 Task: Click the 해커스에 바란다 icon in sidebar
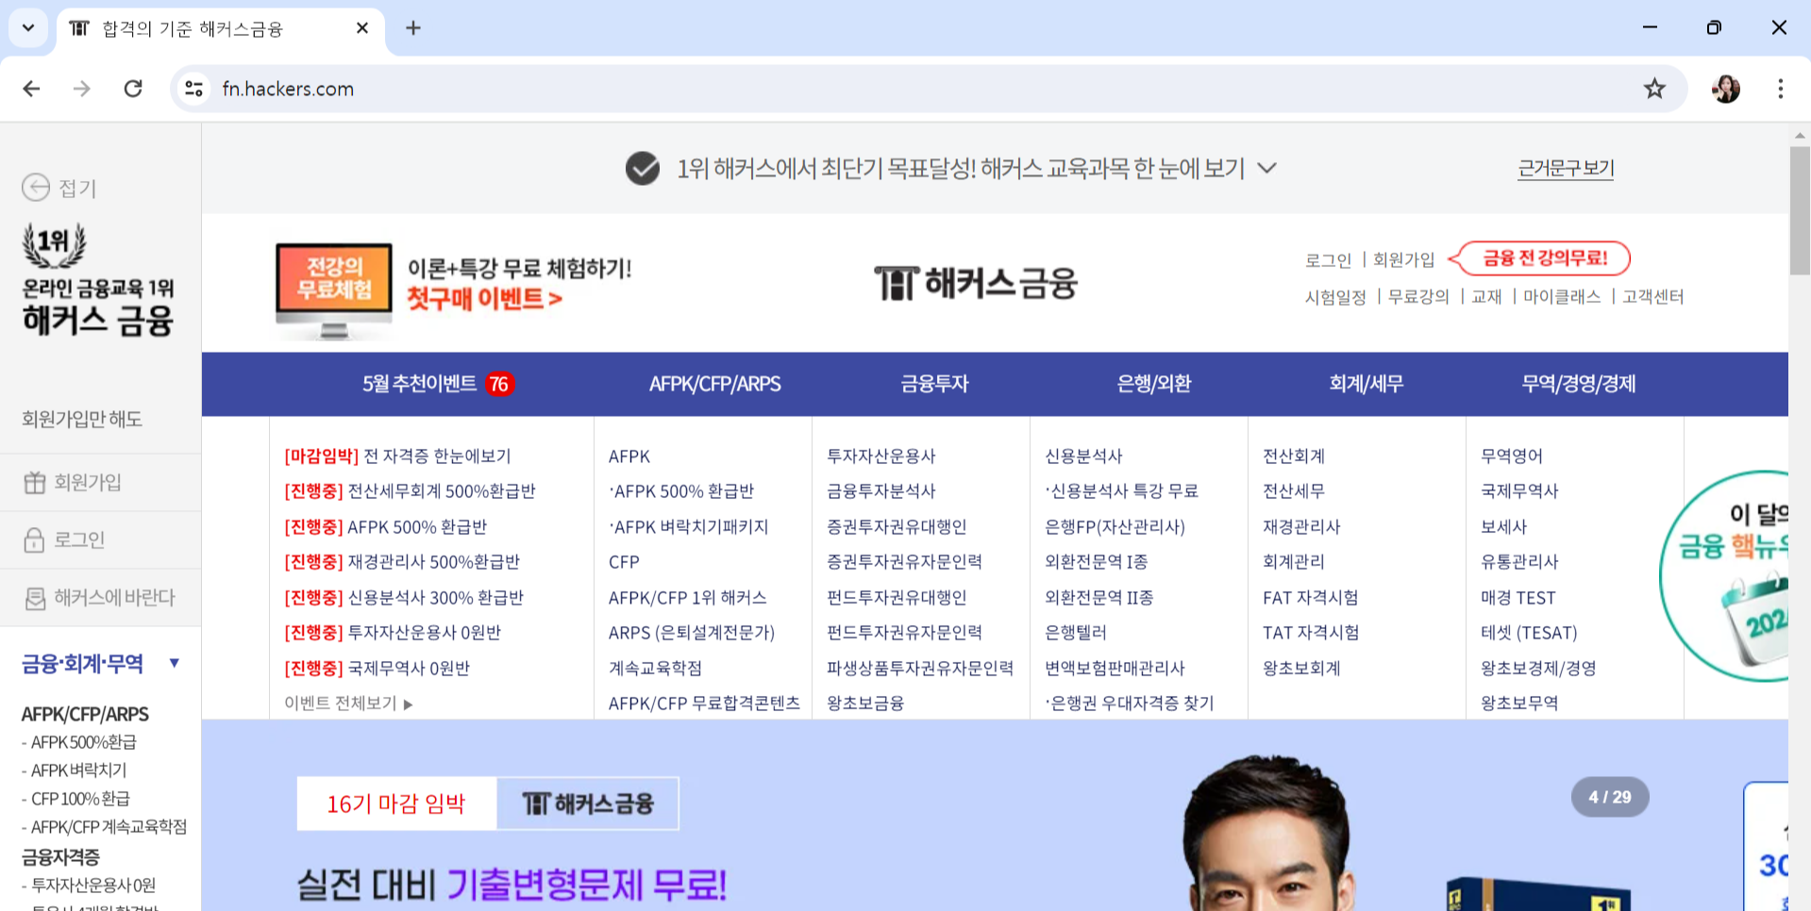coord(35,598)
